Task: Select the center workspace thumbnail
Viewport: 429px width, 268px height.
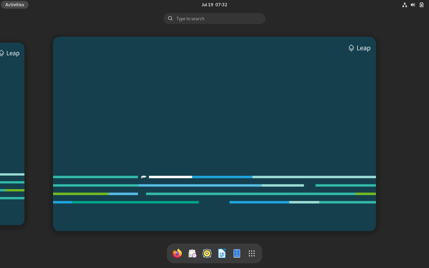Action: click(x=214, y=134)
